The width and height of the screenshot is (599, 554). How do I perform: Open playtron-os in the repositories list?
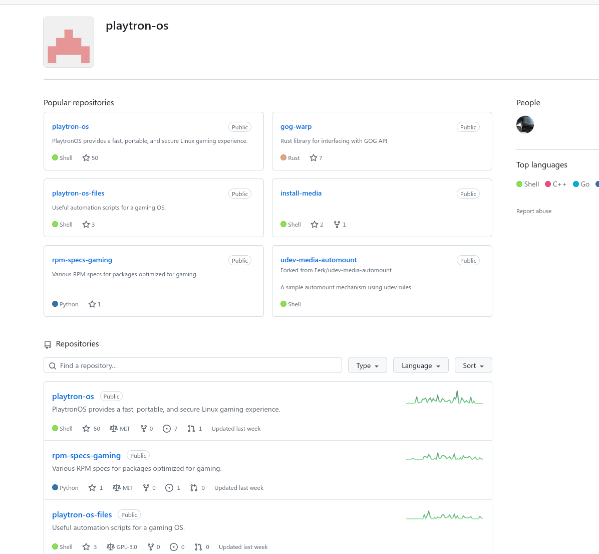click(x=73, y=397)
